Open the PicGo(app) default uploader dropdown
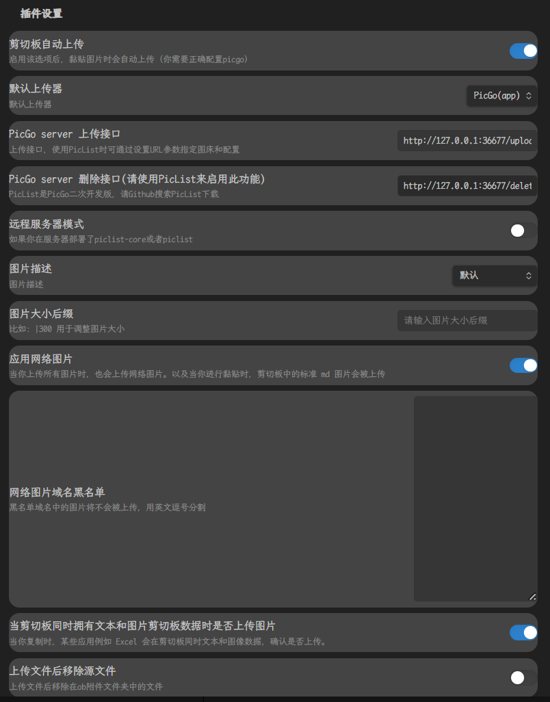The image size is (550, 702). (x=501, y=96)
